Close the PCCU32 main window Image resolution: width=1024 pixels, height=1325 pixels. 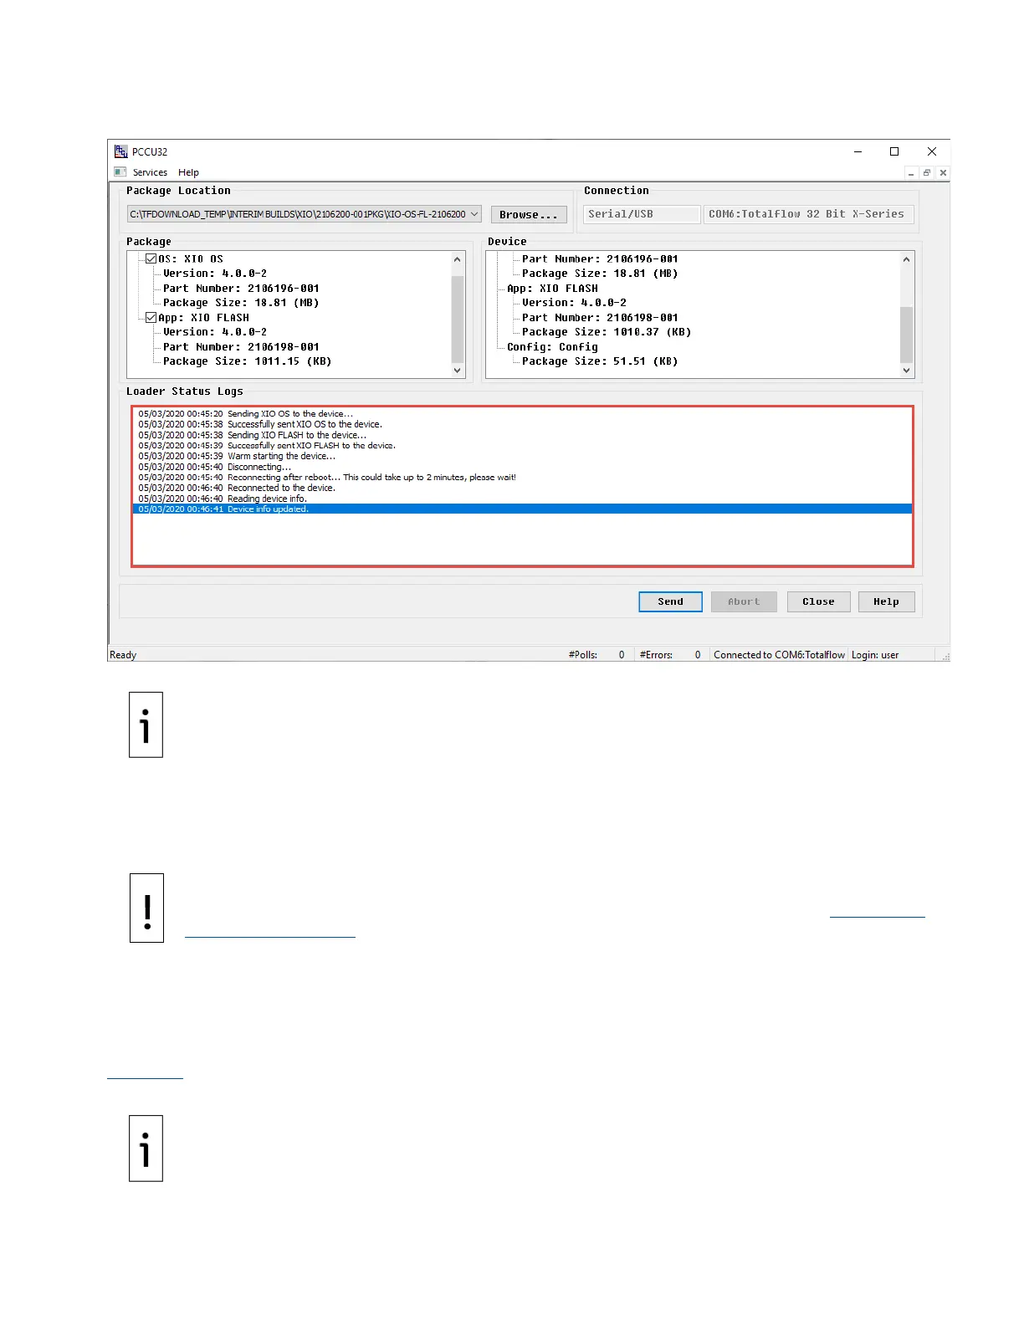pos(931,151)
